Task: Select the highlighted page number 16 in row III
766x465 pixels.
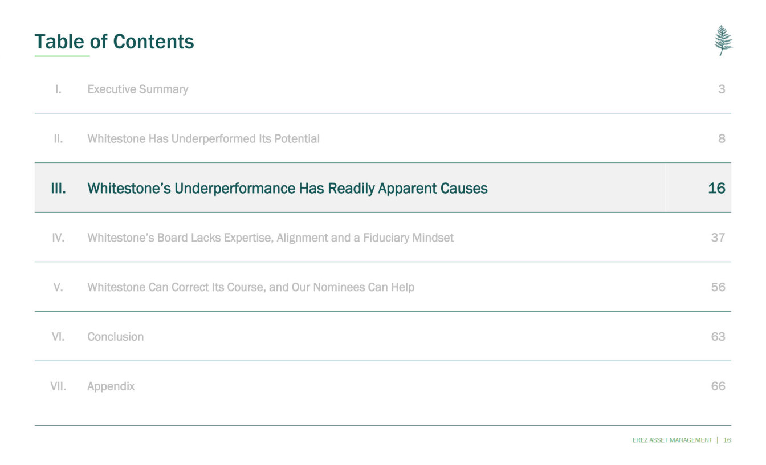Action: 716,189
